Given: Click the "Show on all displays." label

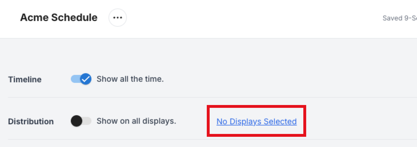Looking at the screenshot, I should tap(136, 121).
